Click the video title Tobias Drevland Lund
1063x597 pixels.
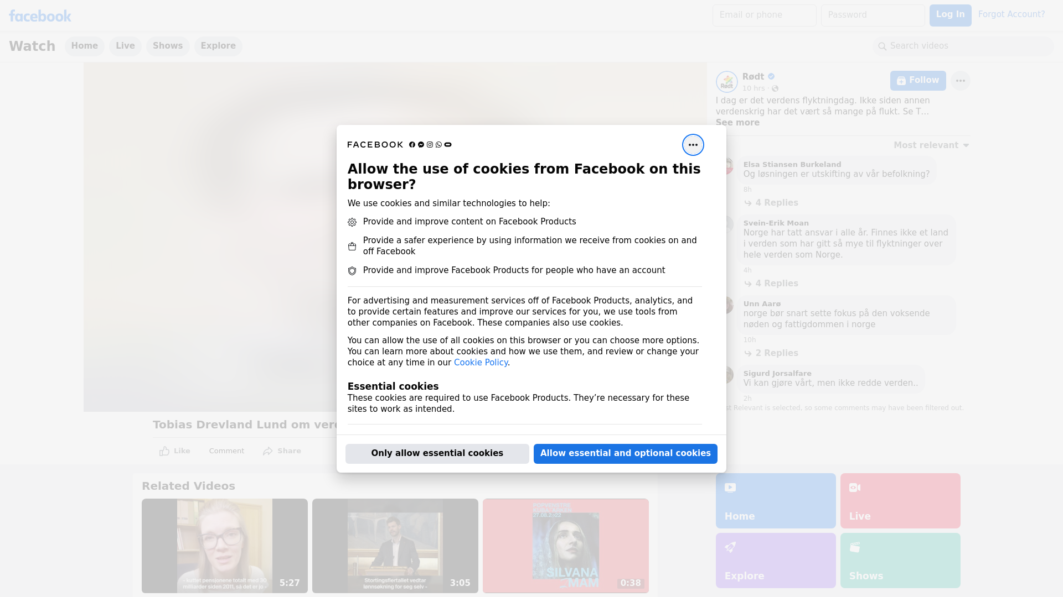244,425
